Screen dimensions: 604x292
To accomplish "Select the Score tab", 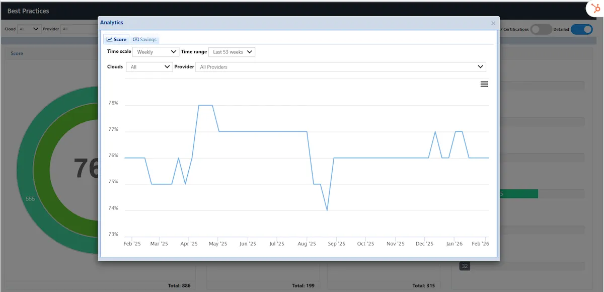I will [x=116, y=39].
